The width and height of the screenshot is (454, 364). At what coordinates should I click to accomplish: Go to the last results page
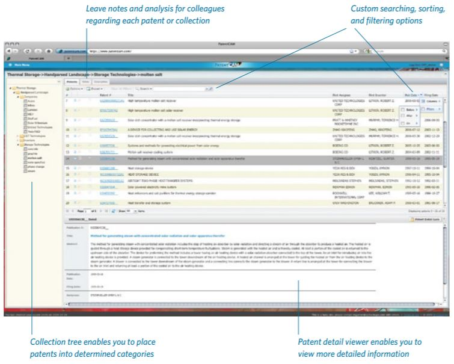106,211
